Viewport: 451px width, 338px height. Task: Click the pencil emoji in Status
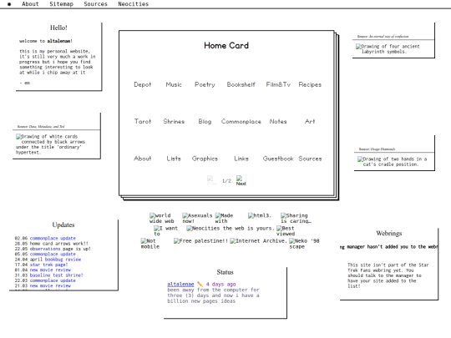(x=200, y=285)
